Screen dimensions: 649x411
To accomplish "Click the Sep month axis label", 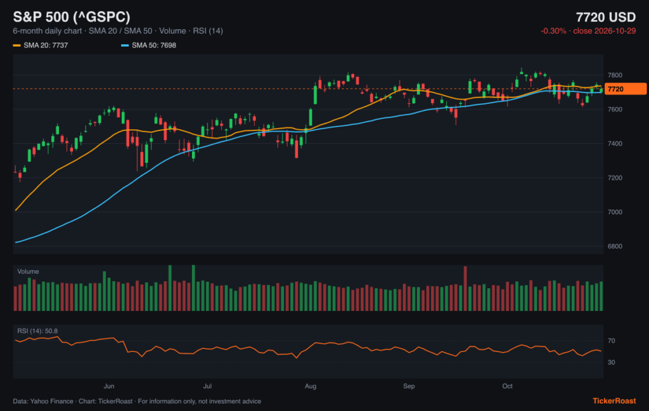I will pyautogui.click(x=409, y=386).
